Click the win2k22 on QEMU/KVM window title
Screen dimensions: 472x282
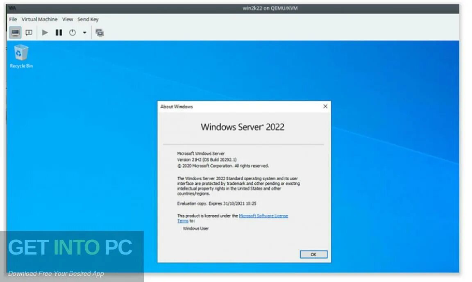(x=270, y=8)
